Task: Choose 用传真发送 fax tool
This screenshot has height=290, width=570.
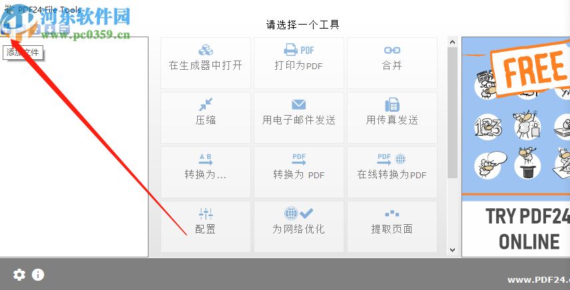Action: point(392,118)
